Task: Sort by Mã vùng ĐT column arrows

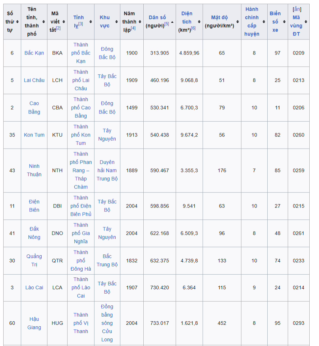Action: [306, 22]
